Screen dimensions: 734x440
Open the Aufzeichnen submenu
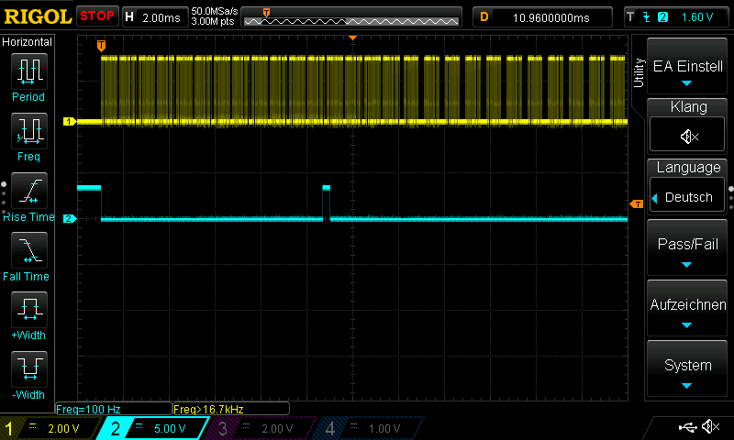[687, 307]
